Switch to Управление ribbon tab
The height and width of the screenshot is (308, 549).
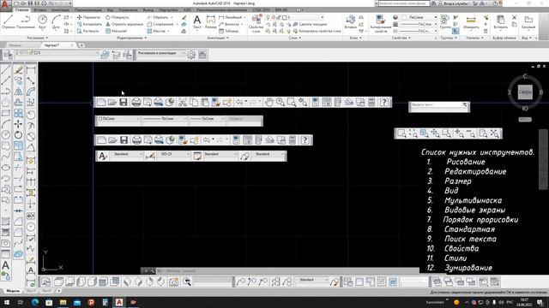[128, 10]
